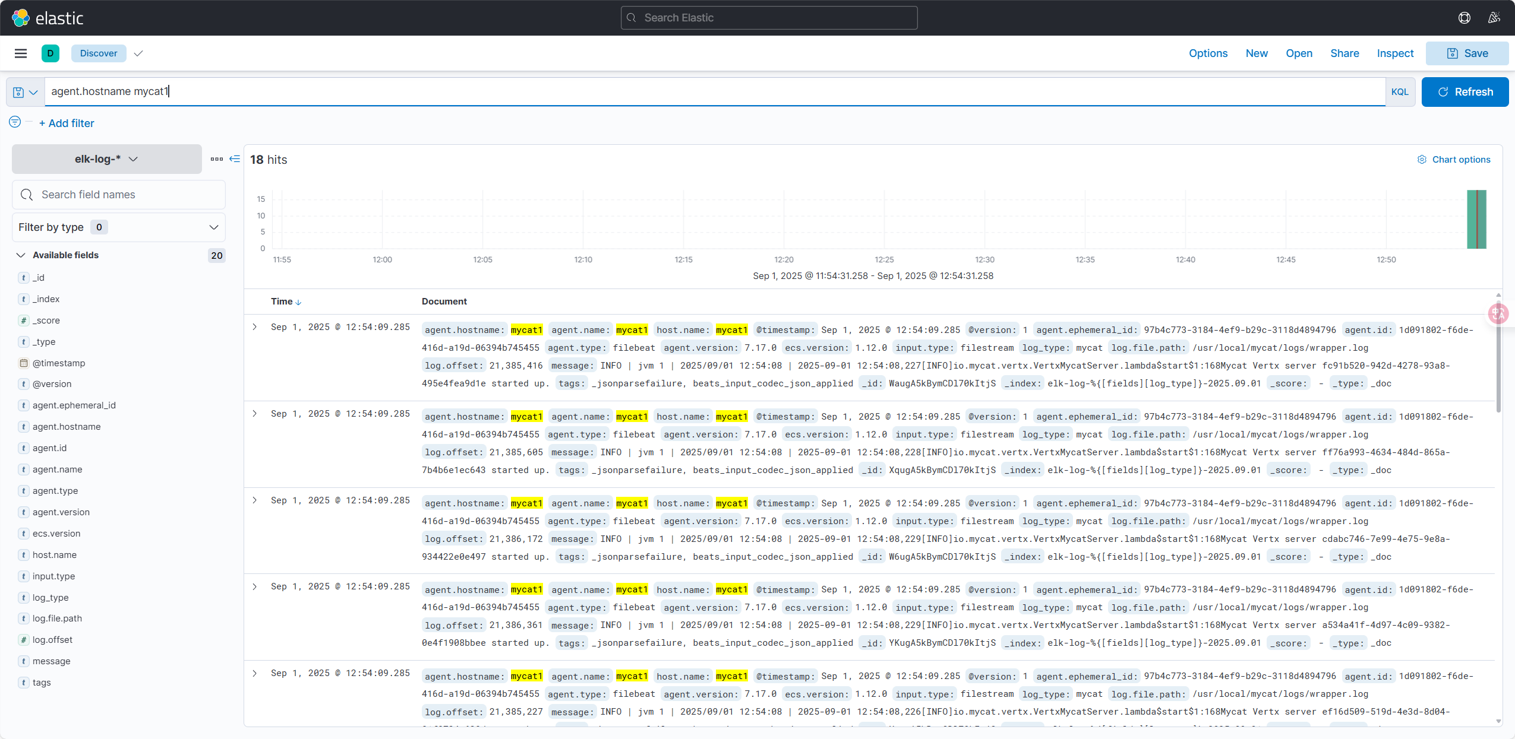Expand the document row with offset 21,386,361
The height and width of the screenshot is (739, 1515).
(255, 586)
